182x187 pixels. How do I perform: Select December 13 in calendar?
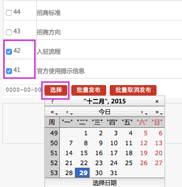[159, 143]
